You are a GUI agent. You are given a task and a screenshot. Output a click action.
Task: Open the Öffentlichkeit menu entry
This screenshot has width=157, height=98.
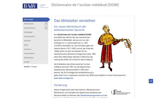tap(35, 58)
